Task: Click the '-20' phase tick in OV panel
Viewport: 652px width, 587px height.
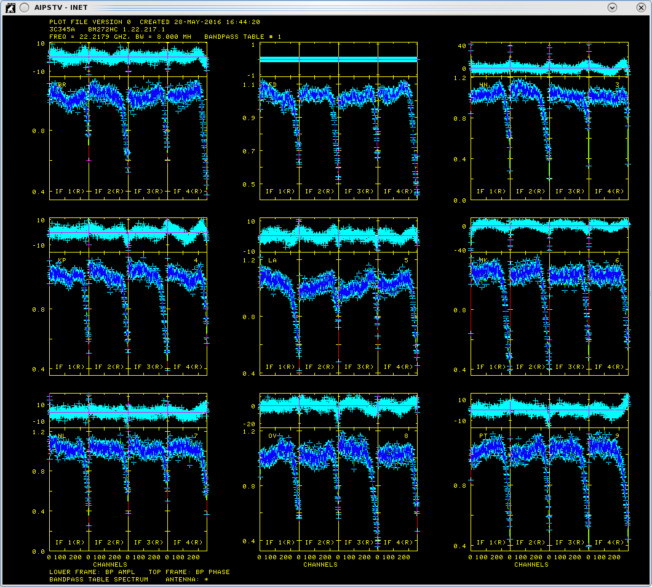Action: coord(249,424)
